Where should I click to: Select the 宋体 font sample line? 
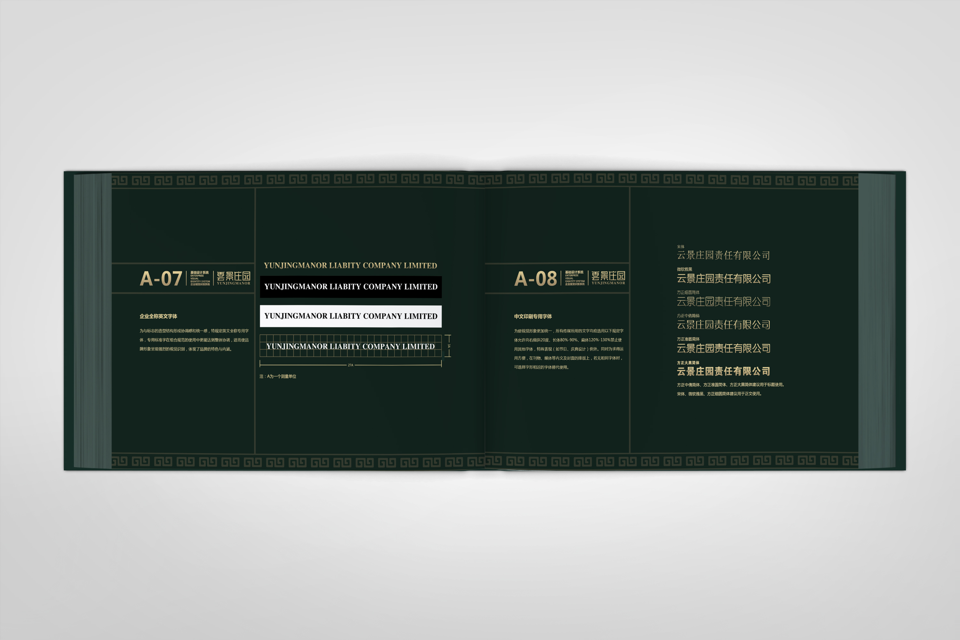[x=723, y=255]
